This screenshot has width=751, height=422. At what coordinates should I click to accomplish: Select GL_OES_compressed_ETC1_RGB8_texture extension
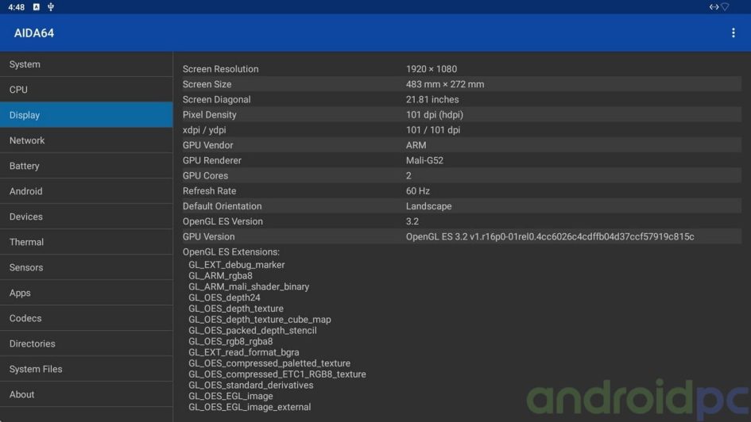pos(277,374)
